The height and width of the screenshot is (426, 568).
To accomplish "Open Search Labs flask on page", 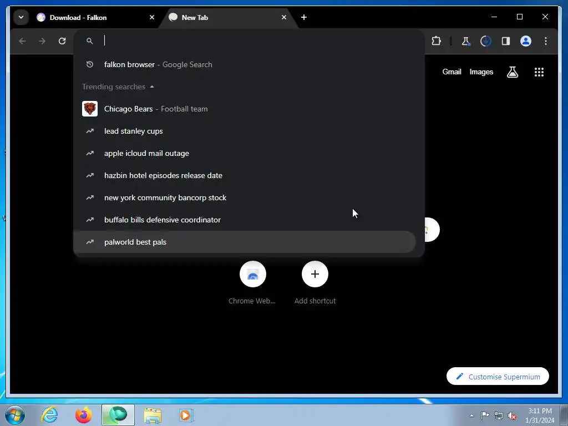I will pyautogui.click(x=512, y=72).
